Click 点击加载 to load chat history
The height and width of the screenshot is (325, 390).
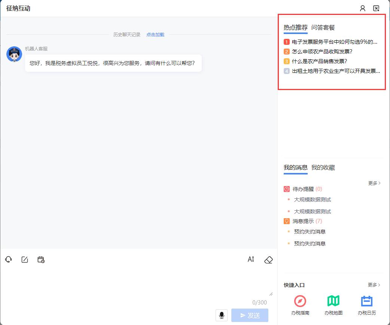coord(155,34)
